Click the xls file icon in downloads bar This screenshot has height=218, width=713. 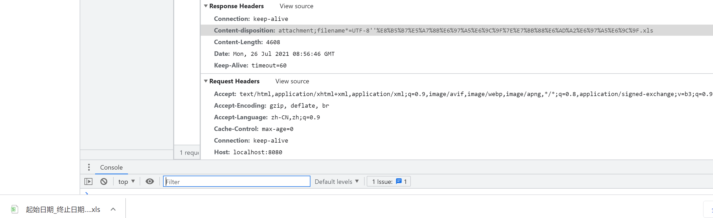coord(14,209)
